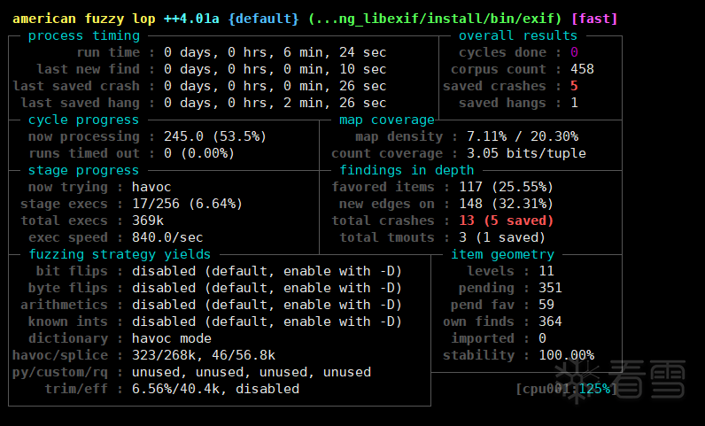The image size is (705, 426).
Task: Click the total execs value '369k'
Action: pyautogui.click(x=148, y=221)
